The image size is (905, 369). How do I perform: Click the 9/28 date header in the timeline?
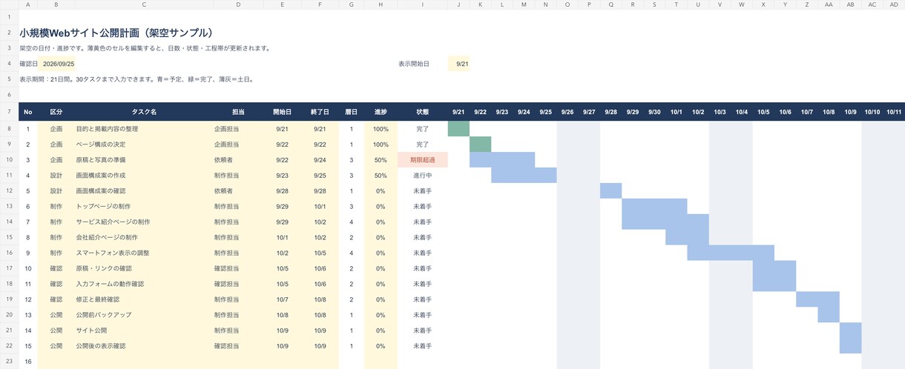coord(611,112)
